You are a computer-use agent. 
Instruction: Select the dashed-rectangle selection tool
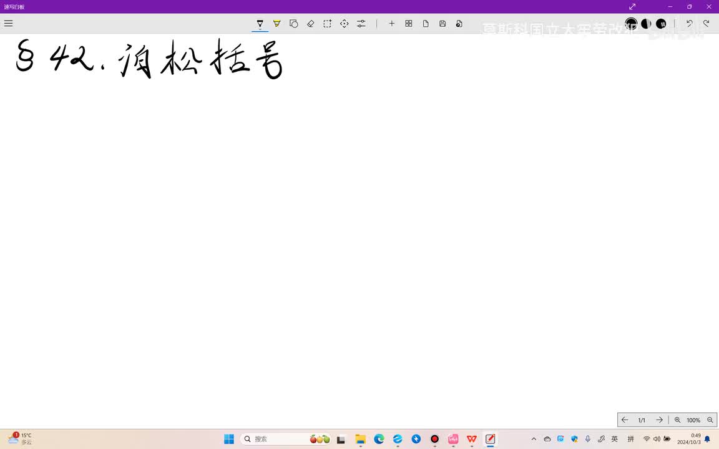328,23
